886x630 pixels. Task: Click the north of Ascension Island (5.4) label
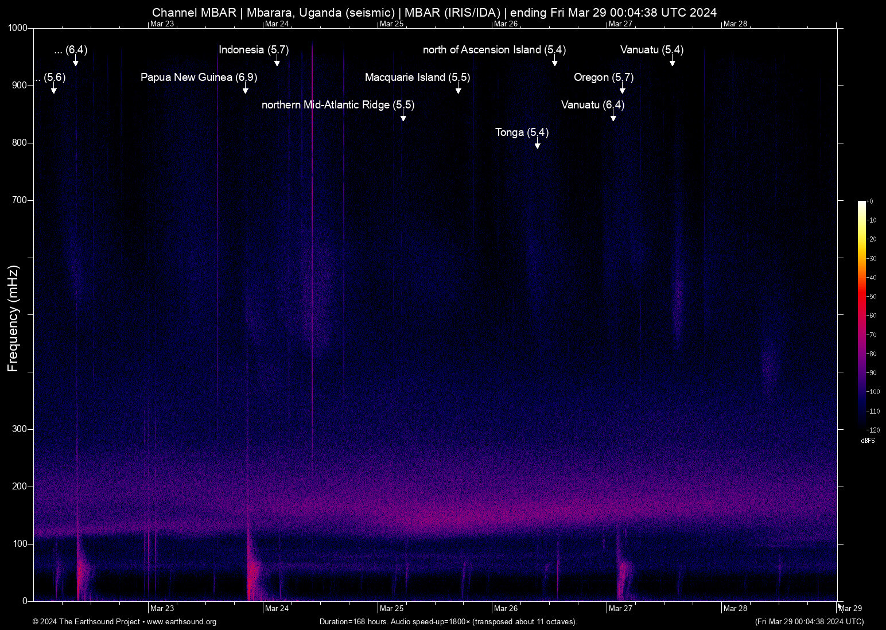494,50
